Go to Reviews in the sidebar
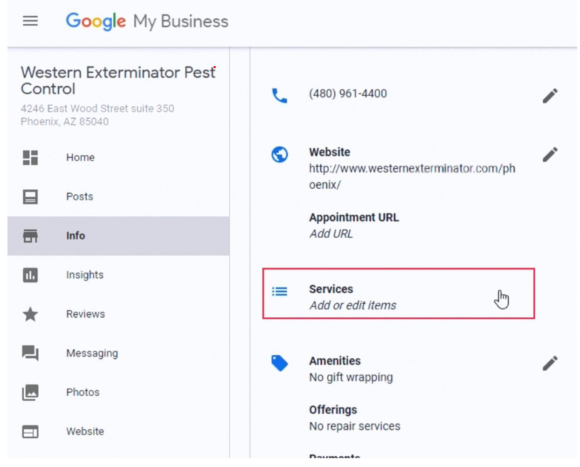 click(x=118, y=314)
